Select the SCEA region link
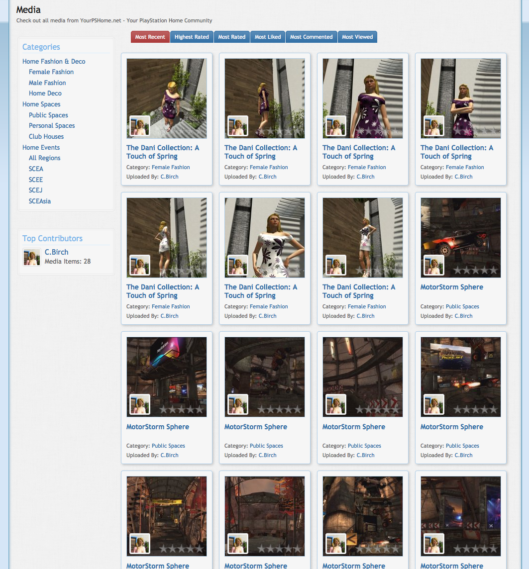The height and width of the screenshot is (569, 529). pos(36,169)
